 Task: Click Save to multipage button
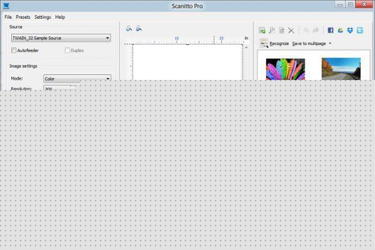[x=309, y=44]
